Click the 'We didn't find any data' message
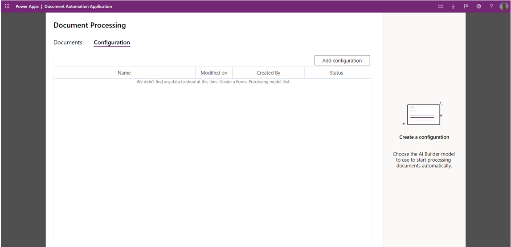Image resolution: width=511 pixels, height=247 pixels. point(213,82)
